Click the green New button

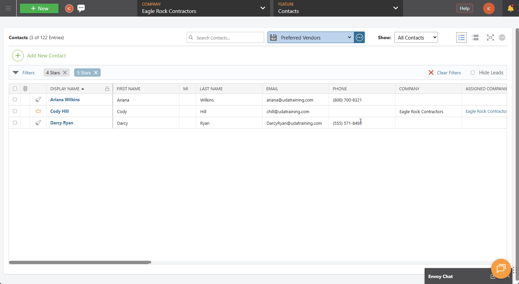(x=39, y=8)
